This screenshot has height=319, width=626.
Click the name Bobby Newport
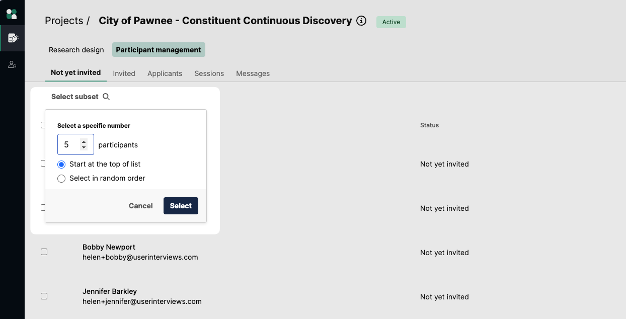pos(109,247)
